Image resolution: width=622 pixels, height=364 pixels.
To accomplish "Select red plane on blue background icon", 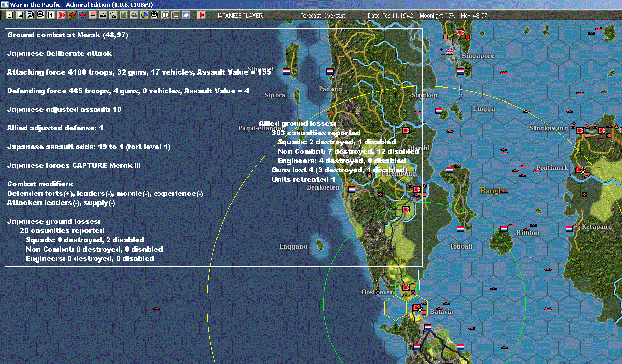I will tap(82, 15).
